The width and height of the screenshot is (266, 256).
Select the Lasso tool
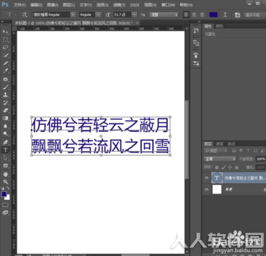pyautogui.click(x=5, y=47)
